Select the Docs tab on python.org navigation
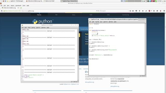Image resolution: width=166 pixels, height=93 pixels. coord(74,15)
